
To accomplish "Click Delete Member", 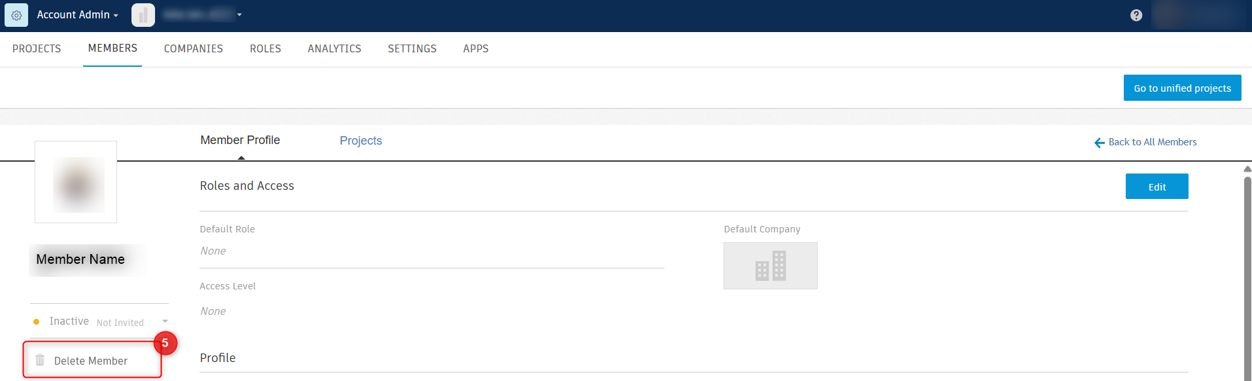I will 91,361.
